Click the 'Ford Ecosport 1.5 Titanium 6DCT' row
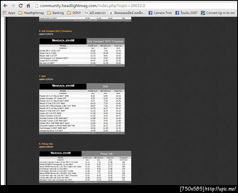The width and height of the screenshot is (238, 193). coord(82,58)
